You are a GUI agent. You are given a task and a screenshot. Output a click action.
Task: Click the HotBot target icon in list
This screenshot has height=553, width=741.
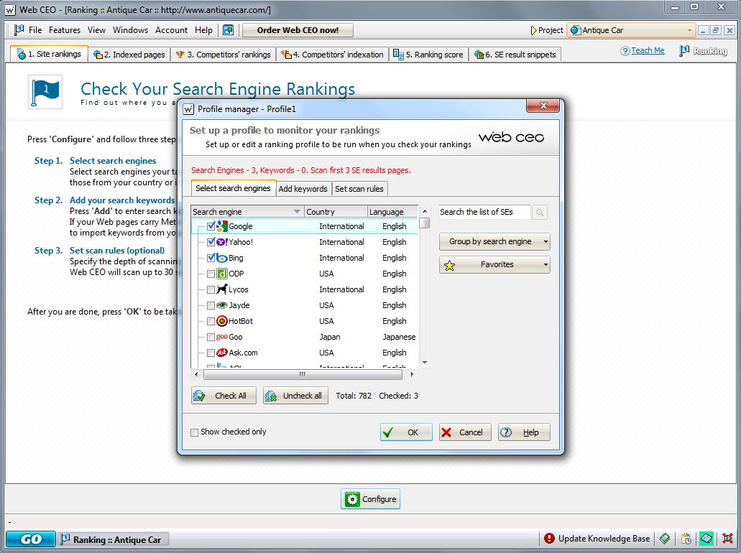pos(221,321)
